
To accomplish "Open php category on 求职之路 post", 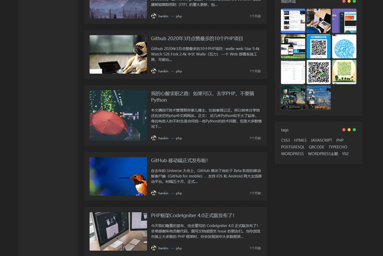I will pos(179,138).
